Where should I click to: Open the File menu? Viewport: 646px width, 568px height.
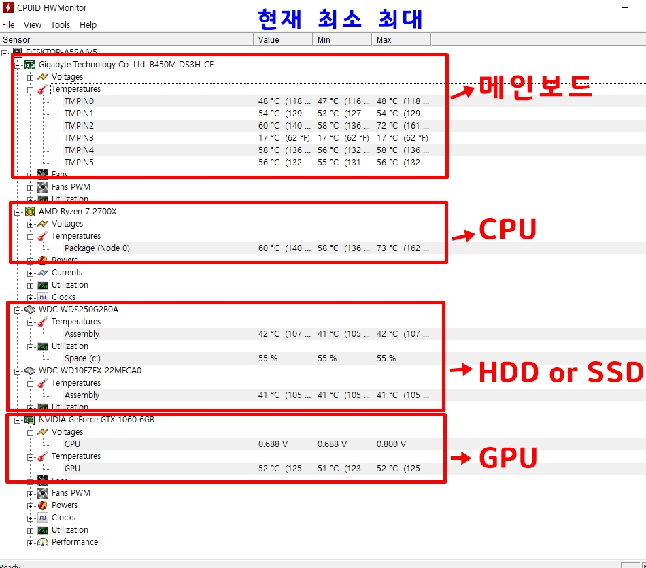8,24
